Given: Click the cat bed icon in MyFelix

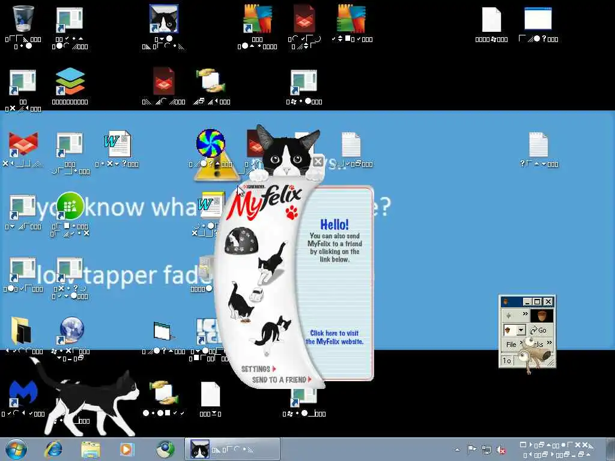Looking at the screenshot, I should [x=241, y=241].
